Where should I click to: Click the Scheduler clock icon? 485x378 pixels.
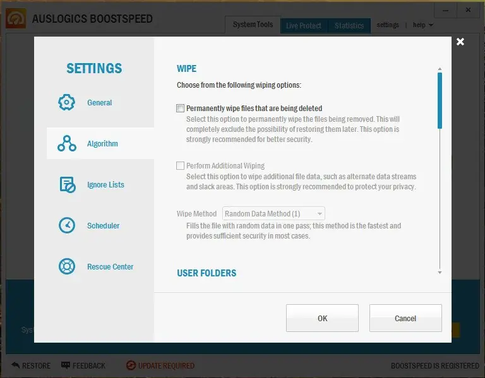pos(67,225)
